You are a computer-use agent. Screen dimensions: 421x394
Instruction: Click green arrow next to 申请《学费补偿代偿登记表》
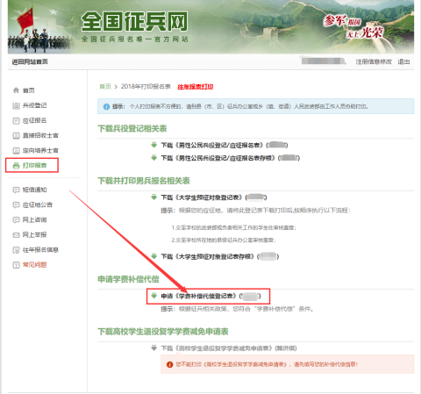(153, 296)
